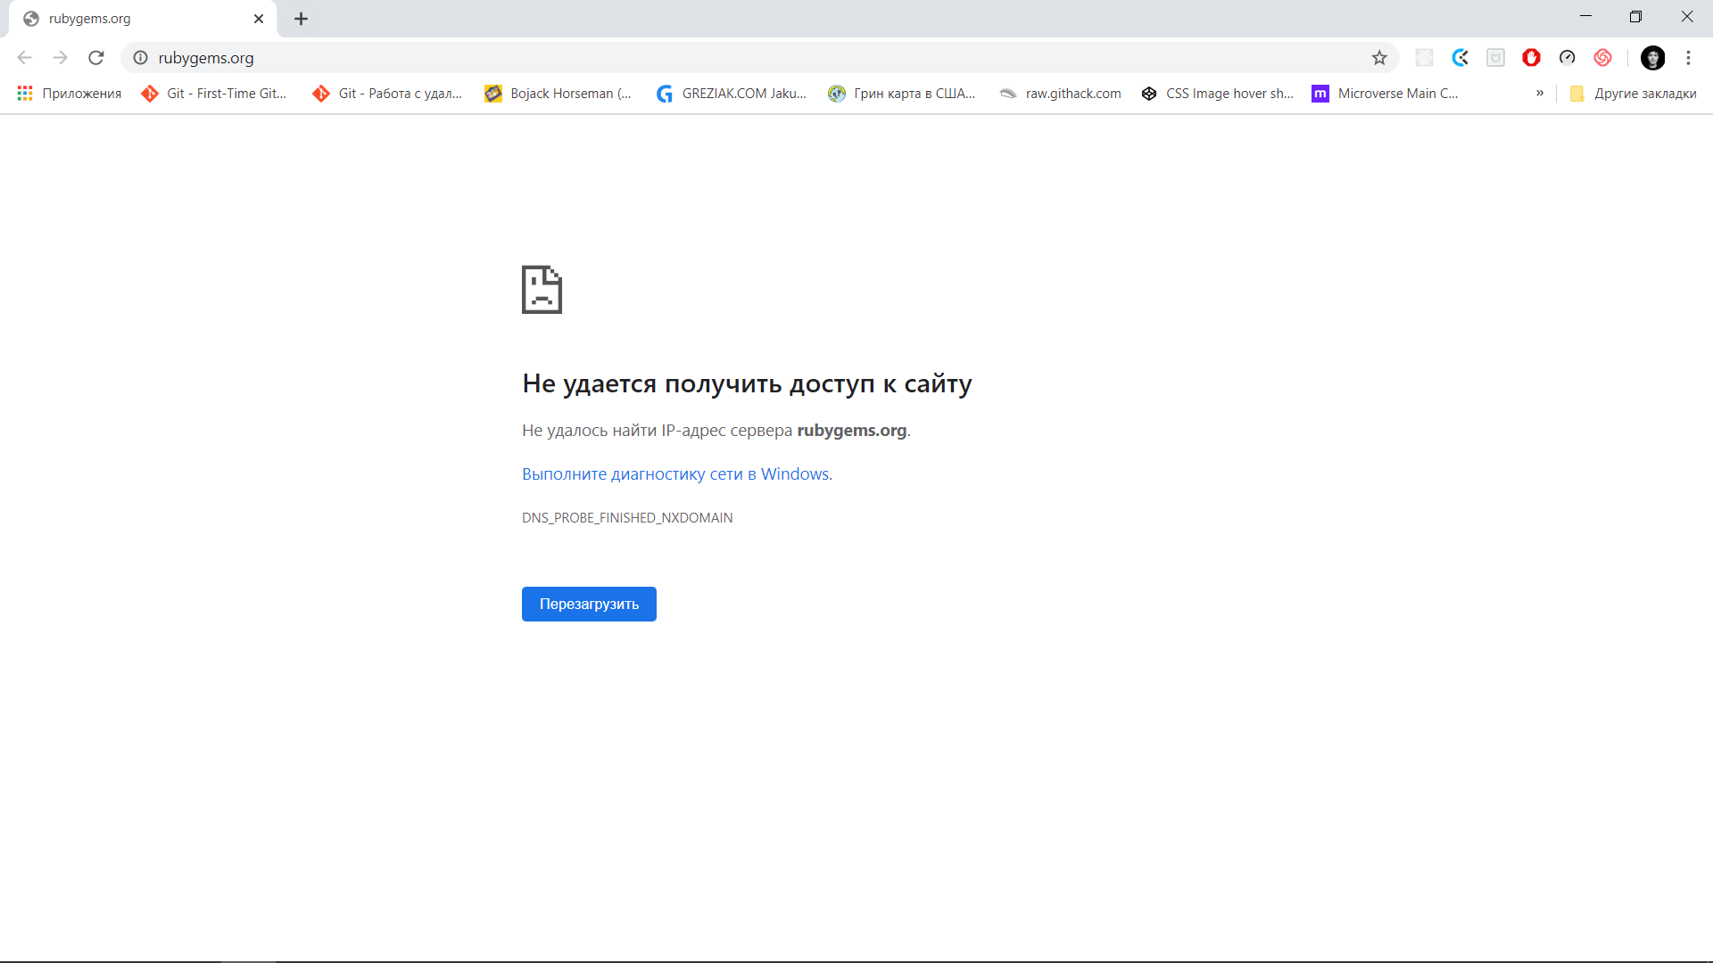Click Перезагрузить reload button
The width and height of the screenshot is (1713, 963).
[589, 604]
